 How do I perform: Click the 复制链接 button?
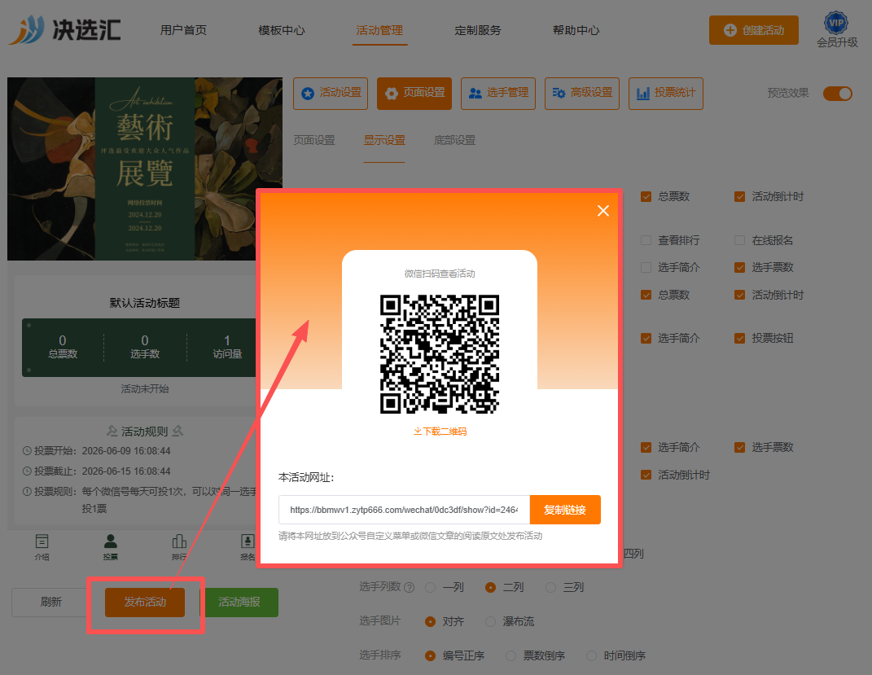(565, 510)
